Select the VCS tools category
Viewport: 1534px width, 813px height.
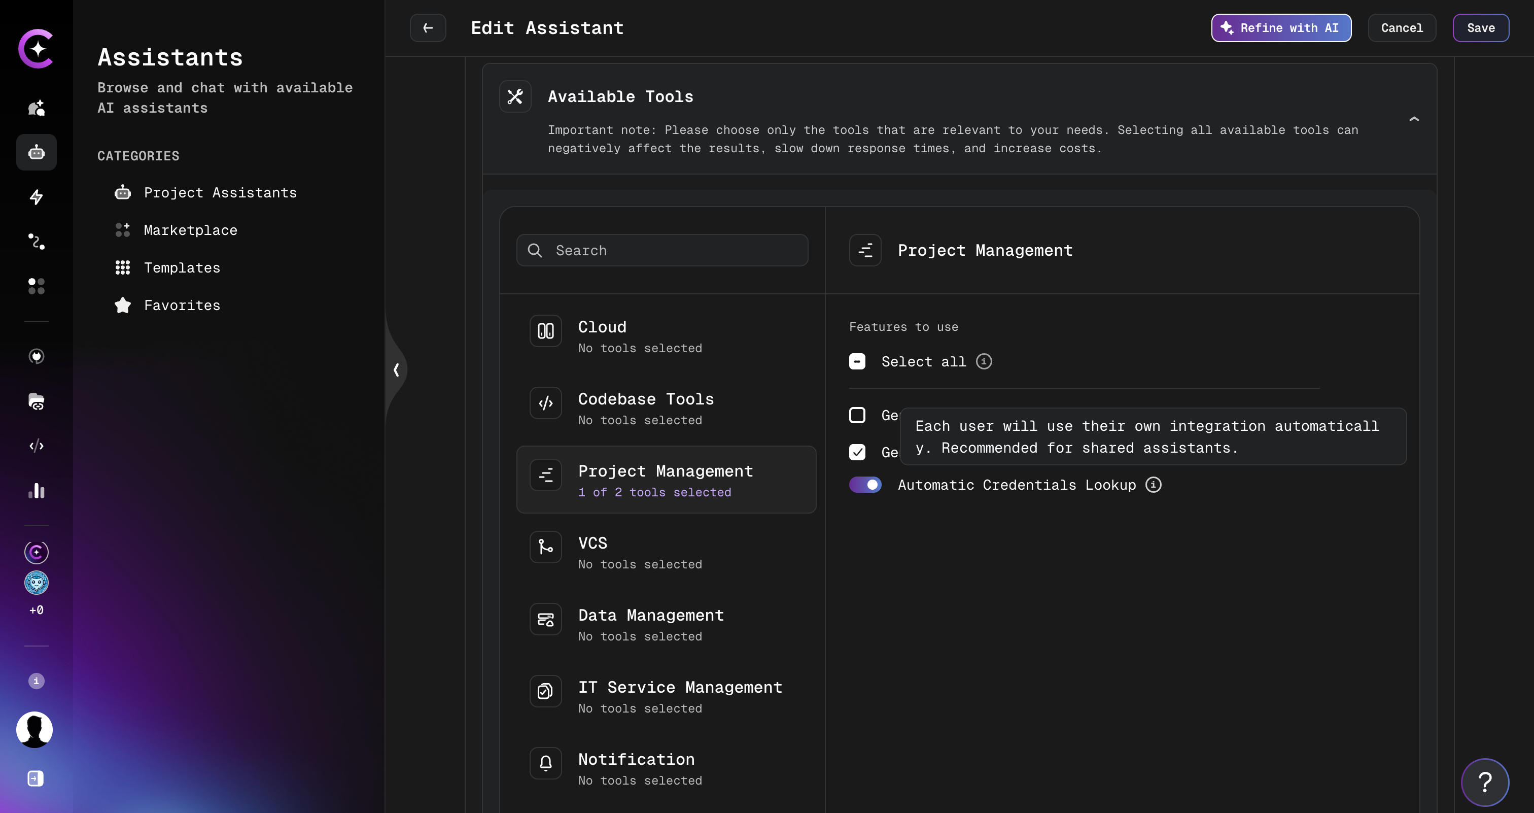[x=666, y=552]
